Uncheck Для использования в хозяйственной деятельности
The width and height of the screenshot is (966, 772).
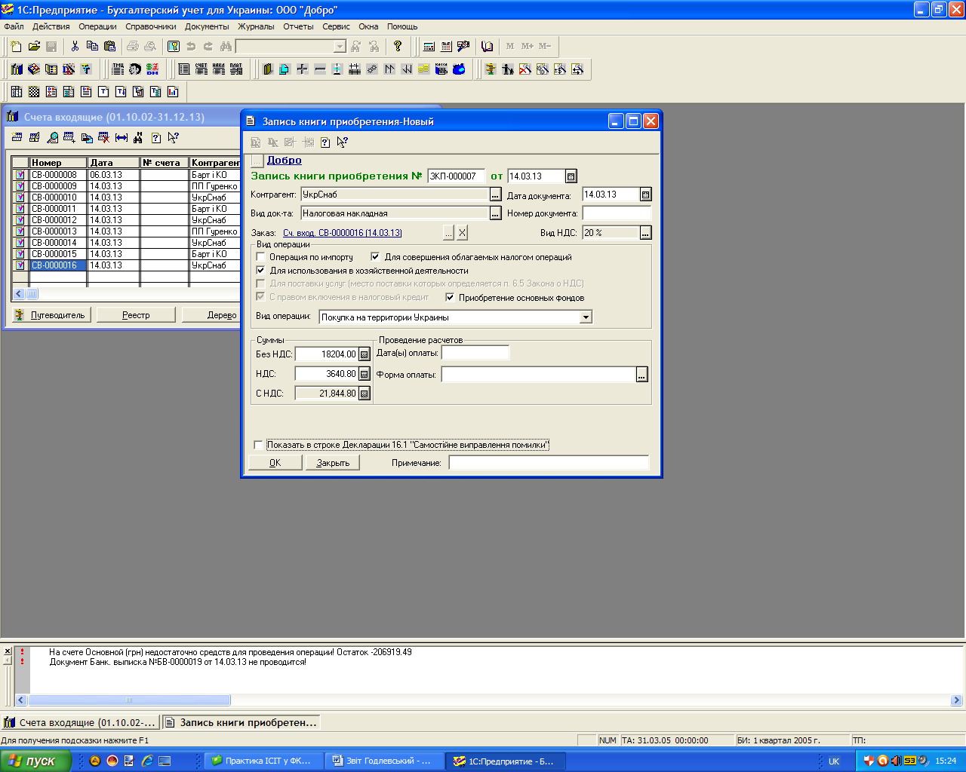260,270
